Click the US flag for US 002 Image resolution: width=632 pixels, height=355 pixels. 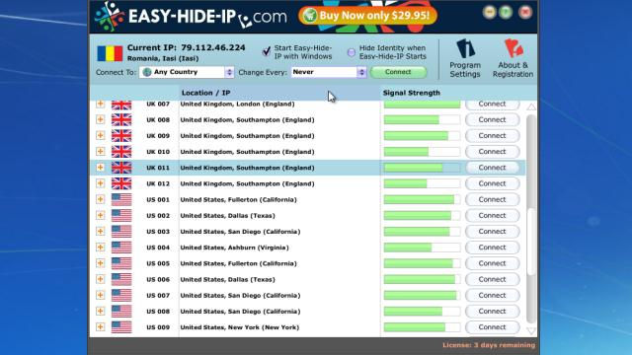click(121, 215)
